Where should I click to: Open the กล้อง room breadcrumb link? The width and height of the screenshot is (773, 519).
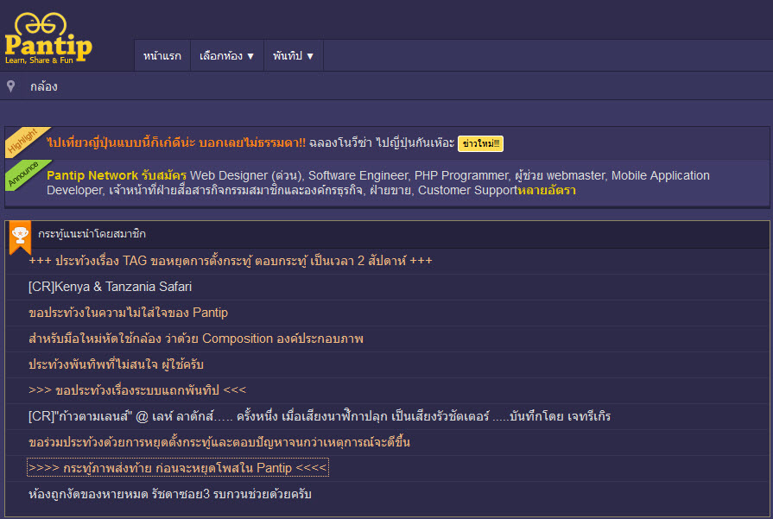click(x=44, y=86)
